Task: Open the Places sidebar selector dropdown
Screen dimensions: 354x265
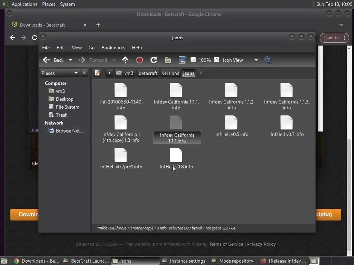Action: 59,73
